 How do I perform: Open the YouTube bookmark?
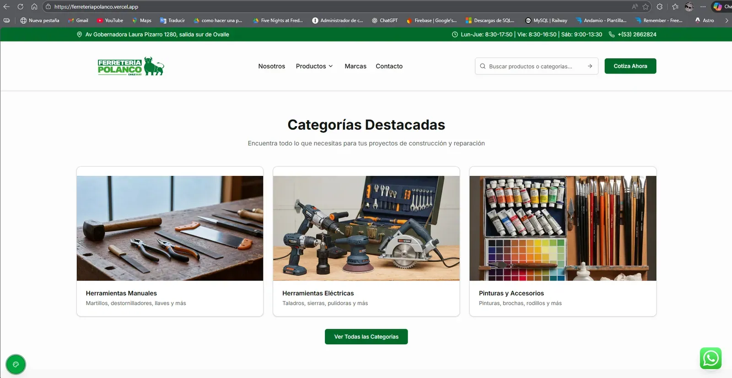(110, 21)
